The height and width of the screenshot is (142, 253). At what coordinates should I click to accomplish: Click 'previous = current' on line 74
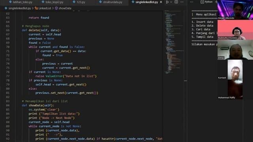57,64
